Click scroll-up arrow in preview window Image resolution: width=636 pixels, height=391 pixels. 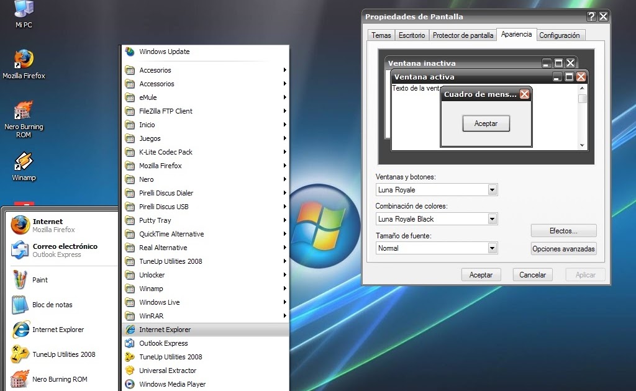pyautogui.click(x=582, y=88)
